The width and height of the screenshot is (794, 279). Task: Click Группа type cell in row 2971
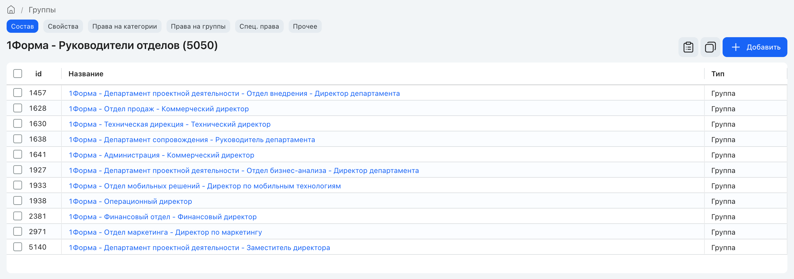(723, 232)
